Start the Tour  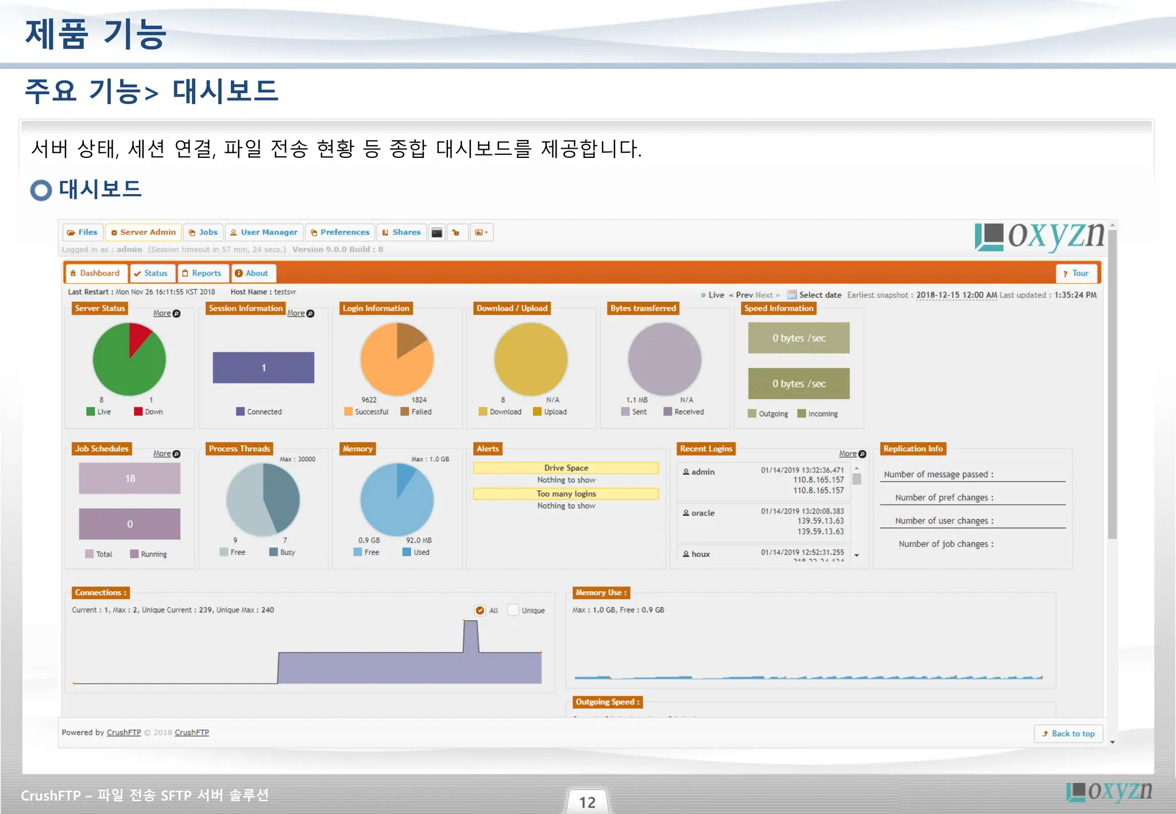click(1076, 273)
